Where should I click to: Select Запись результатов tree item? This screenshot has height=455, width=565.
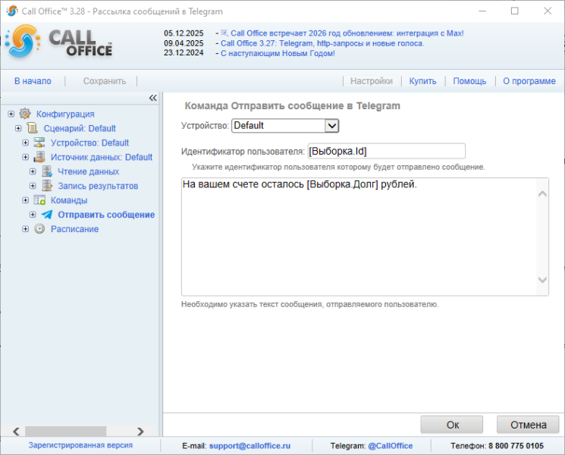pos(98,186)
